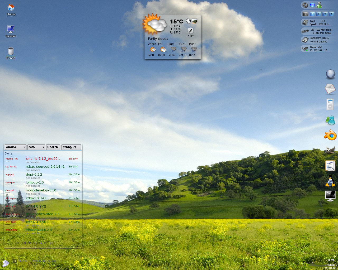Click the iPod music player icon

point(330,104)
